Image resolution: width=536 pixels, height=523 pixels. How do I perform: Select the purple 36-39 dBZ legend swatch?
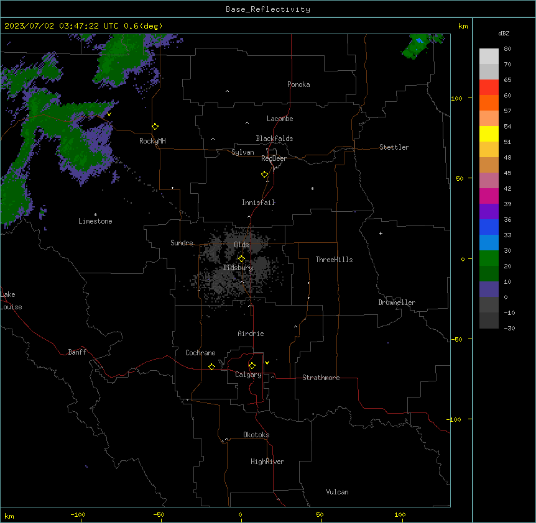489,212
